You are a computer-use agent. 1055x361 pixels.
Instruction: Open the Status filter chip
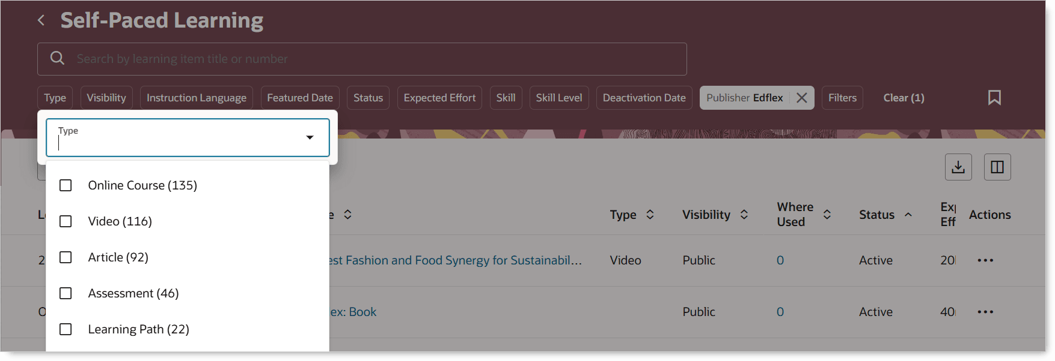point(368,98)
